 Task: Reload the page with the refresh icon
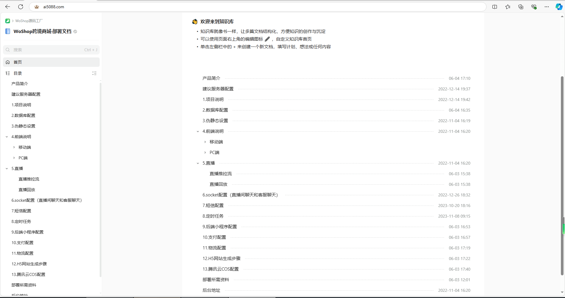(x=21, y=7)
